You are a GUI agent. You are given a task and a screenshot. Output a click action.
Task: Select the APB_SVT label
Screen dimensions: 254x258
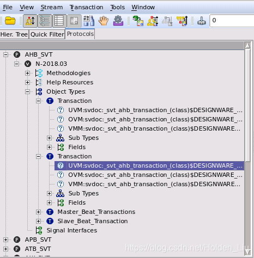click(38, 239)
